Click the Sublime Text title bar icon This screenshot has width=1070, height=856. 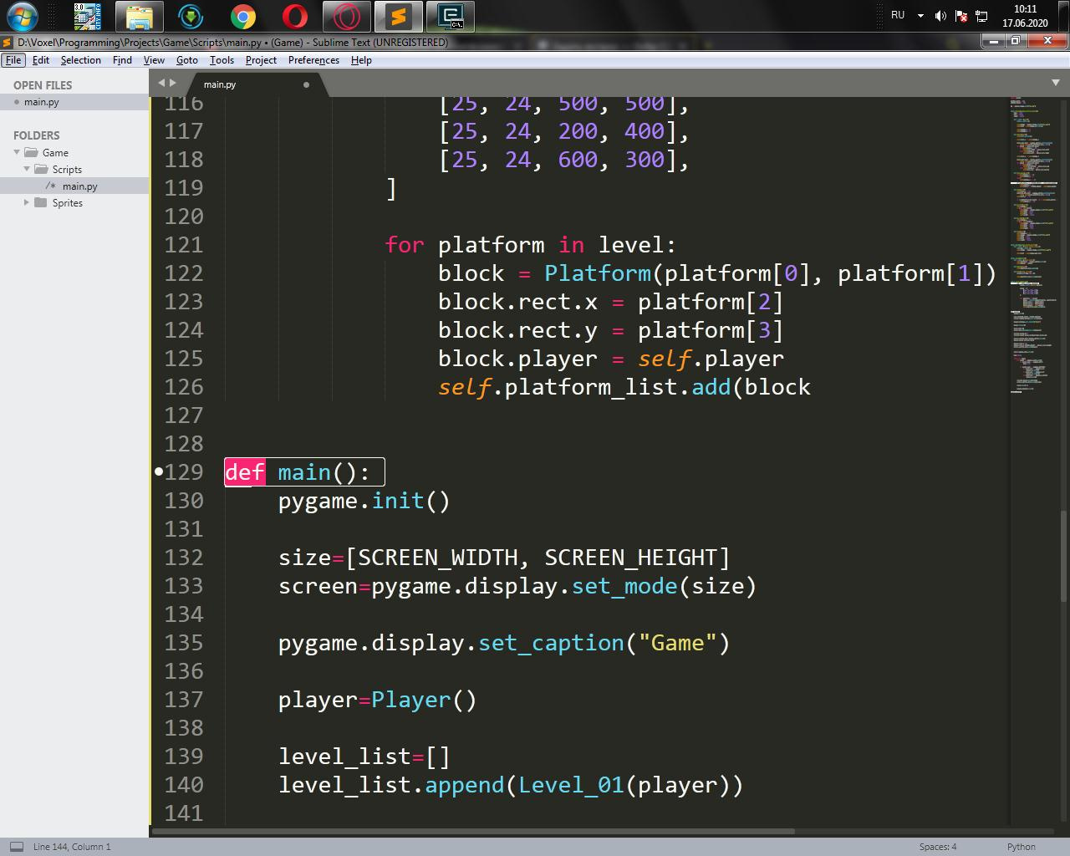8,42
